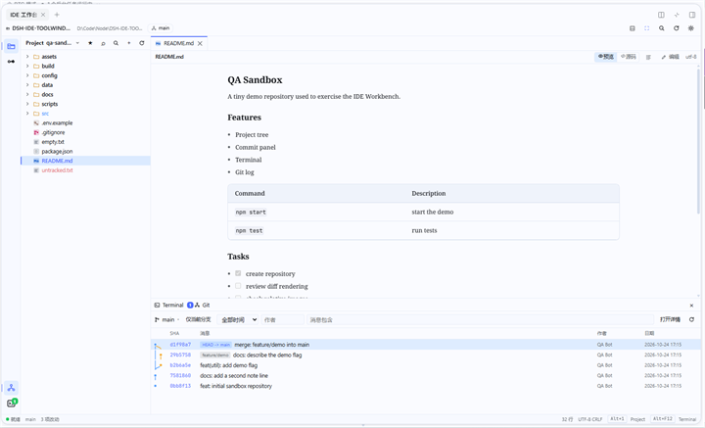Open the main branch selector in Git panel
This screenshot has height=428, width=705.
tap(166, 319)
